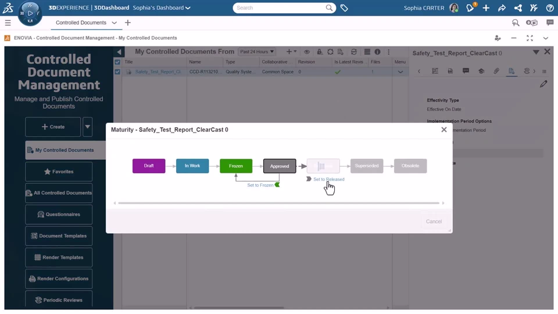The image size is (558, 314).
Task: Open the three-dot overflow menu in toolbar
Action: pyautogui.click(x=389, y=52)
